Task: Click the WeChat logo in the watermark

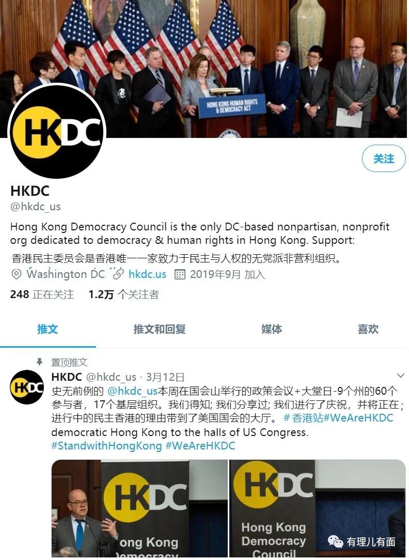Action: (336, 542)
